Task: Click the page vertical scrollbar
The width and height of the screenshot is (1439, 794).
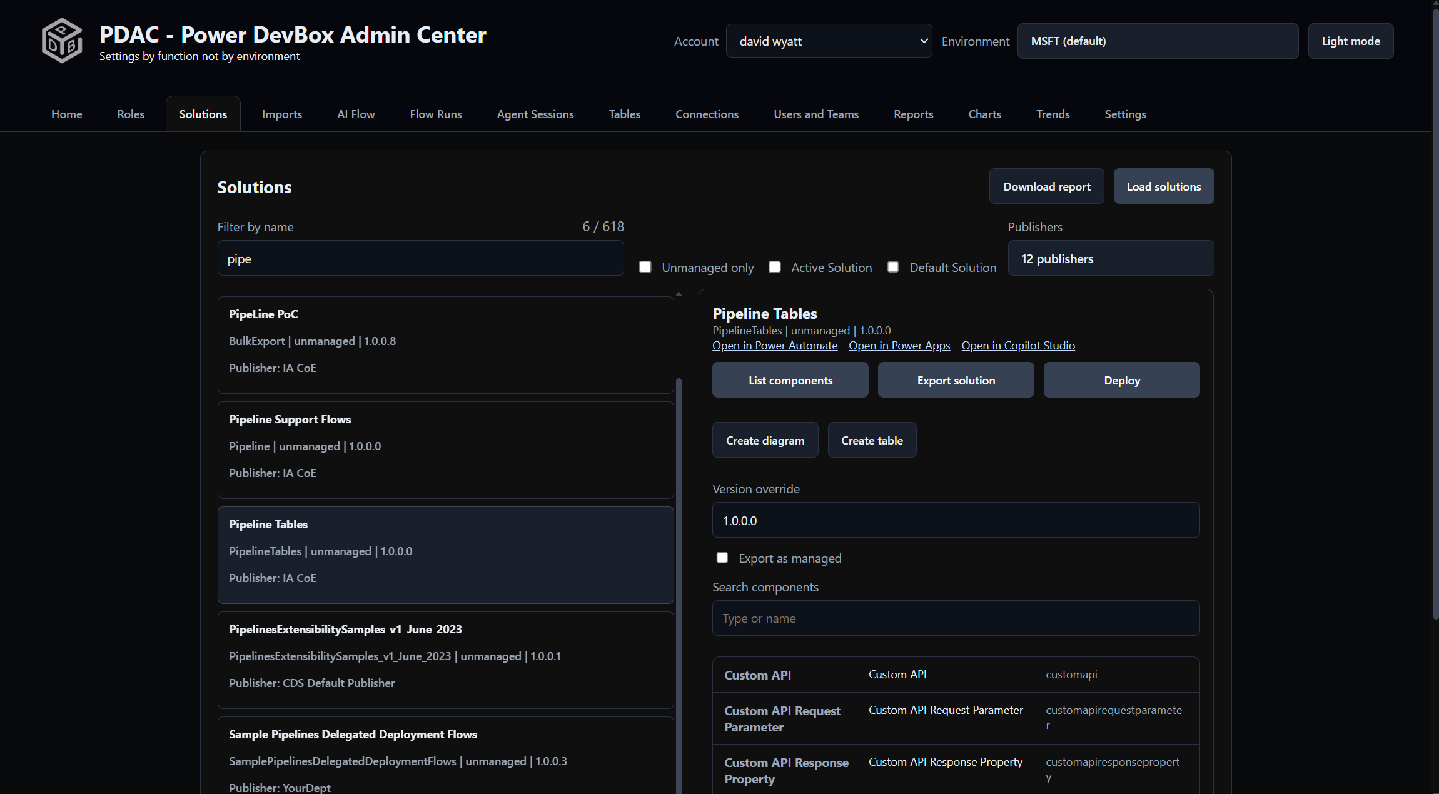Action: tap(1435, 313)
